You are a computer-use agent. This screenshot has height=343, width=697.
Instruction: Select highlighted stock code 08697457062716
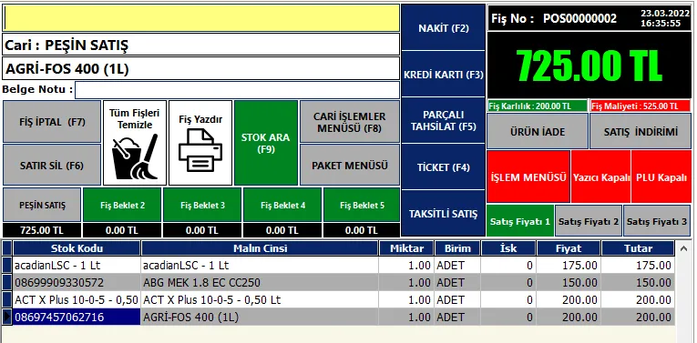tap(77, 317)
